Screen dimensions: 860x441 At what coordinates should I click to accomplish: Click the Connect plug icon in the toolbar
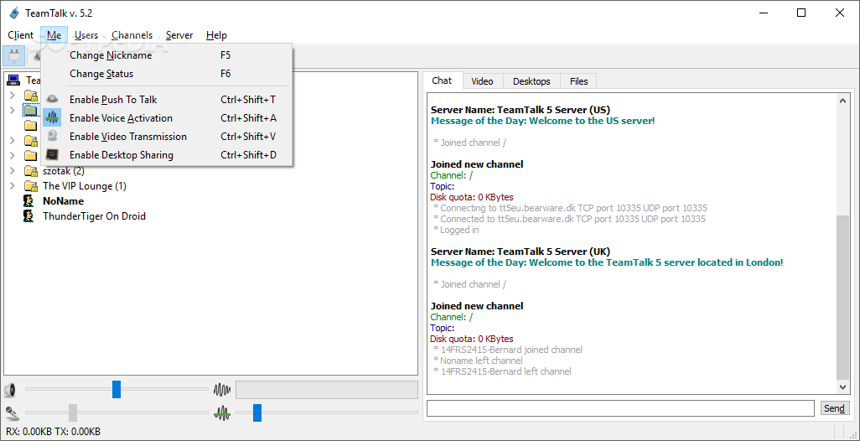13,56
